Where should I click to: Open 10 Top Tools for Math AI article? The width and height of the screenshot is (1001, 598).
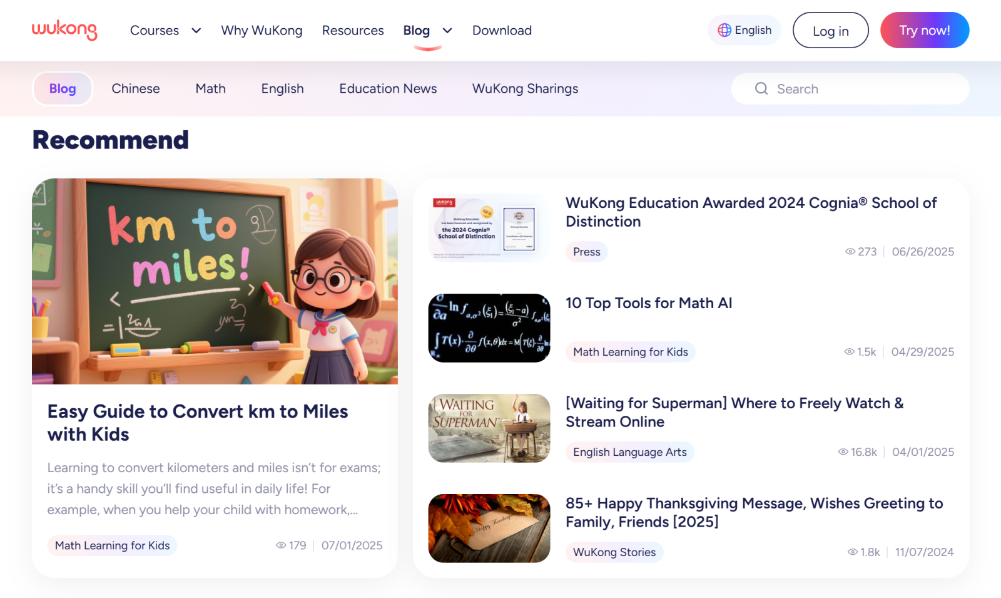(x=649, y=303)
